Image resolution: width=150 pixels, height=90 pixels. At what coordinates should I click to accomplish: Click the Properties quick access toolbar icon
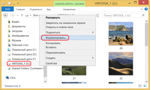pyautogui.click(x=10, y=3)
